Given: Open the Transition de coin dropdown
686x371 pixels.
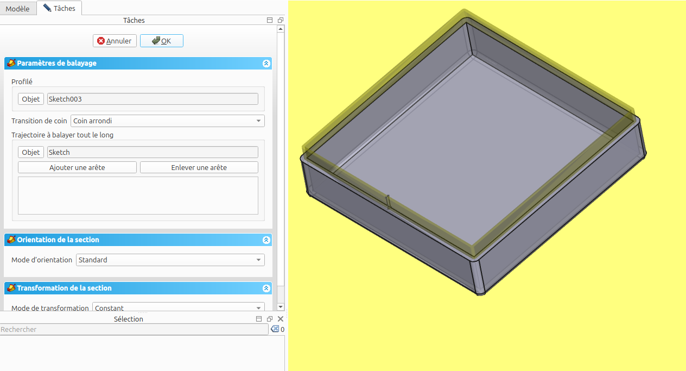Looking at the screenshot, I should pos(167,121).
